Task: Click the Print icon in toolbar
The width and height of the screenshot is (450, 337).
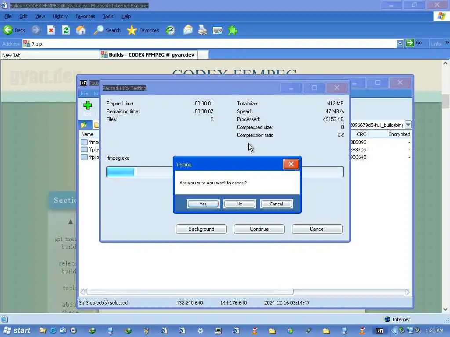Action: 203,30
